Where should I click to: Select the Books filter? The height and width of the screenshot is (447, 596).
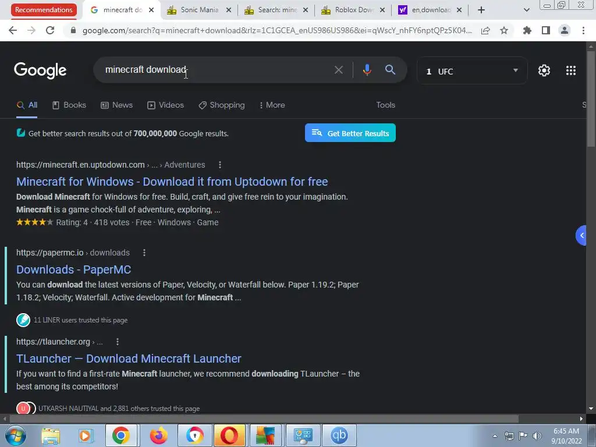pyautogui.click(x=69, y=105)
